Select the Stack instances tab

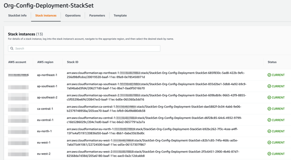coord(46,16)
